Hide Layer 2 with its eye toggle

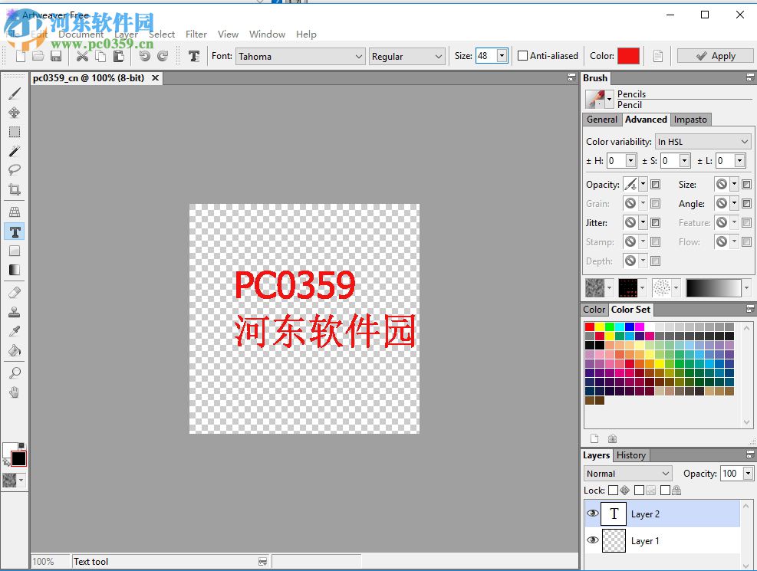click(x=591, y=514)
